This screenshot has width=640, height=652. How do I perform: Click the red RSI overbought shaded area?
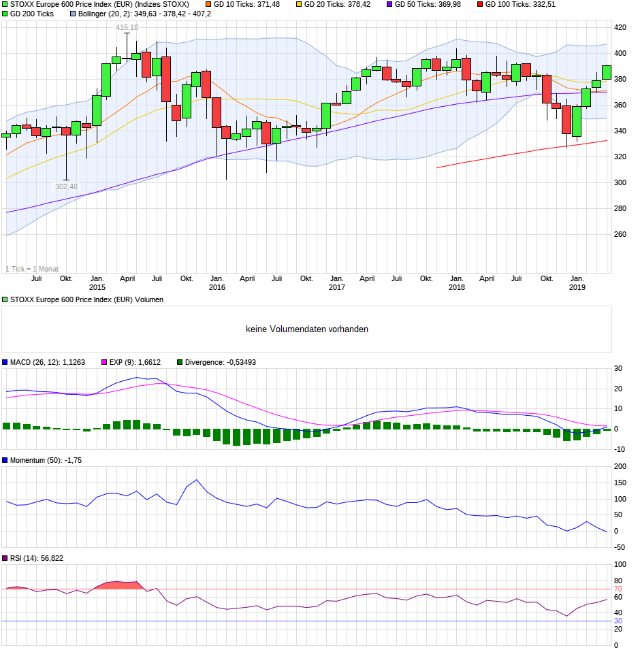[121, 585]
